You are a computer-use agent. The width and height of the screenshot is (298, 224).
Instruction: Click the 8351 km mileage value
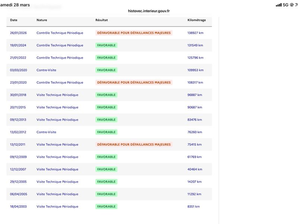pyautogui.click(x=193, y=206)
